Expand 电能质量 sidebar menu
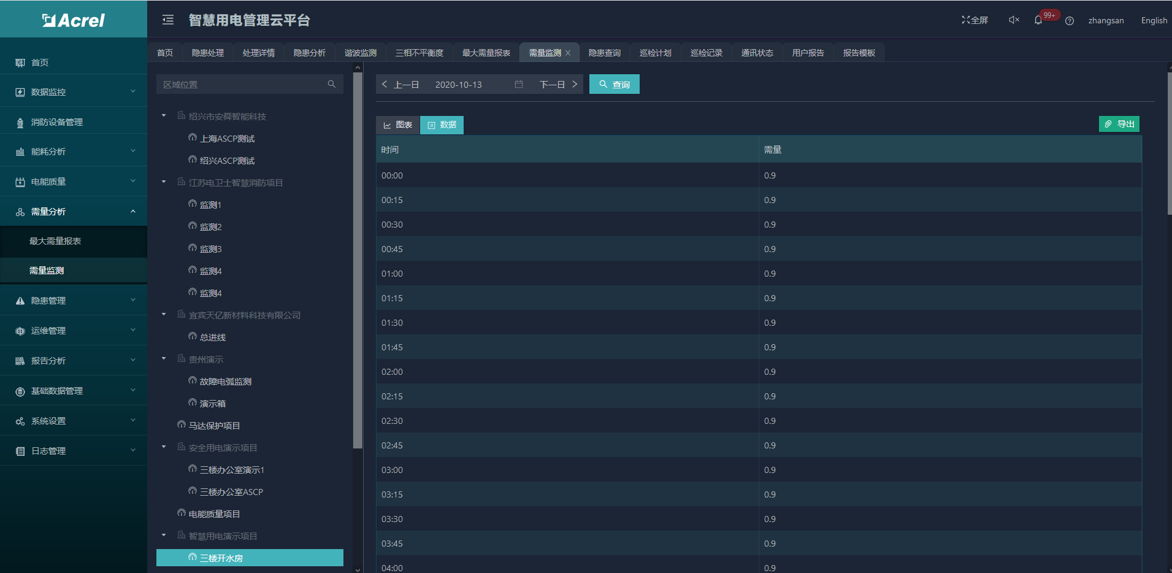The height and width of the screenshot is (573, 1172). click(x=74, y=182)
